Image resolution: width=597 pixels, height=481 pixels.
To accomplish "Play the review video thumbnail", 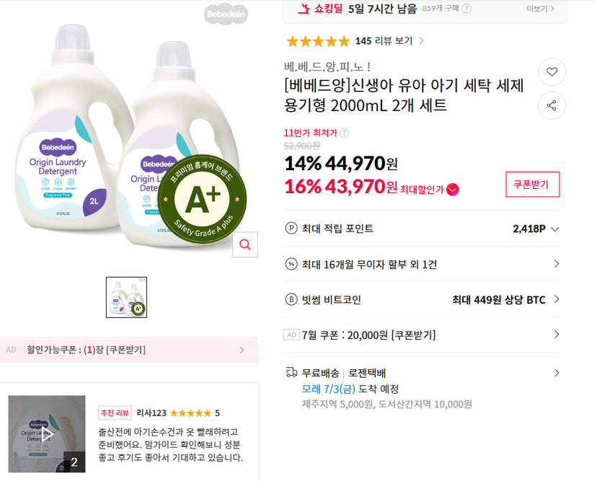I will pyautogui.click(x=47, y=434).
